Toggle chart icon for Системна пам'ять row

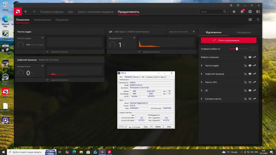click(x=246, y=99)
